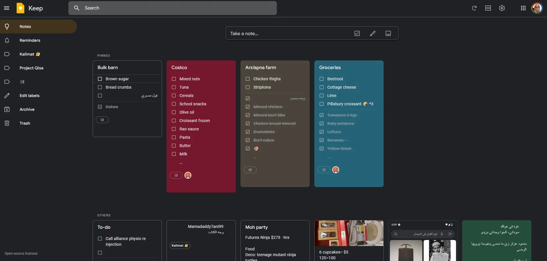Screen dimensions: 547x261
Task: Click the Project Qisa label tag icon
Action: (x=7, y=68)
